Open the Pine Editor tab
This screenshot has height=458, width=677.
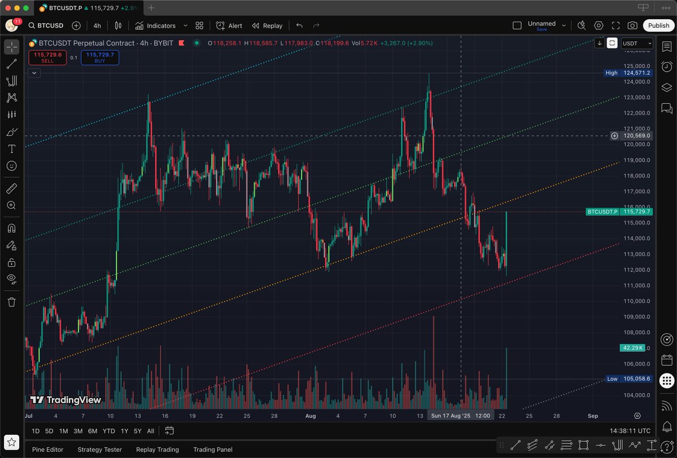(47, 450)
